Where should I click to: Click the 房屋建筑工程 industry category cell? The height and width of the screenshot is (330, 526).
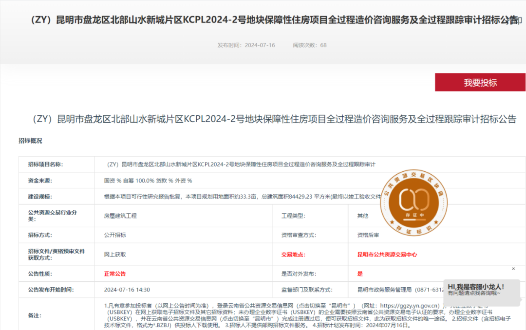(x=120, y=216)
